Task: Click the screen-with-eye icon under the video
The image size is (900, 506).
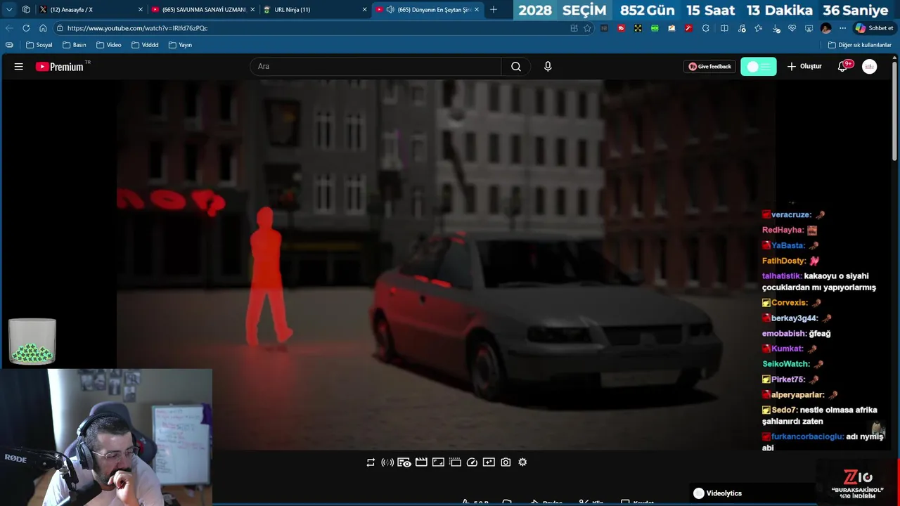Action: tap(404, 462)
